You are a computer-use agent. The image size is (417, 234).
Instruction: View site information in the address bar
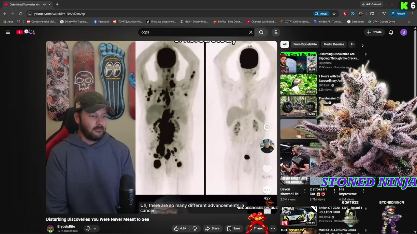pos(30,14)
